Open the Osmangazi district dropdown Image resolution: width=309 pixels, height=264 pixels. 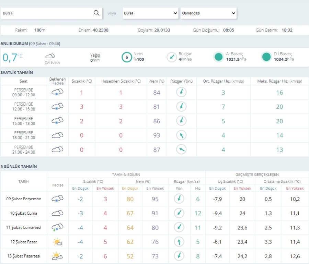[209, 13]
